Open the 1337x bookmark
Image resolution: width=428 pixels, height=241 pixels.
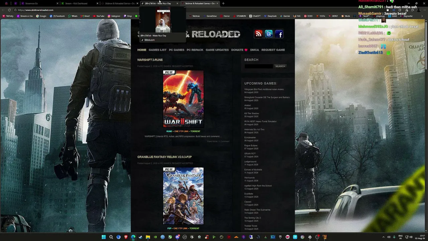[x=320, y=16]
